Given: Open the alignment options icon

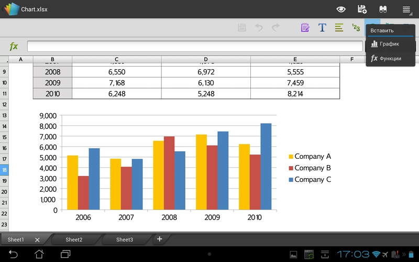Looking at the screenshot, I should 339,28.
